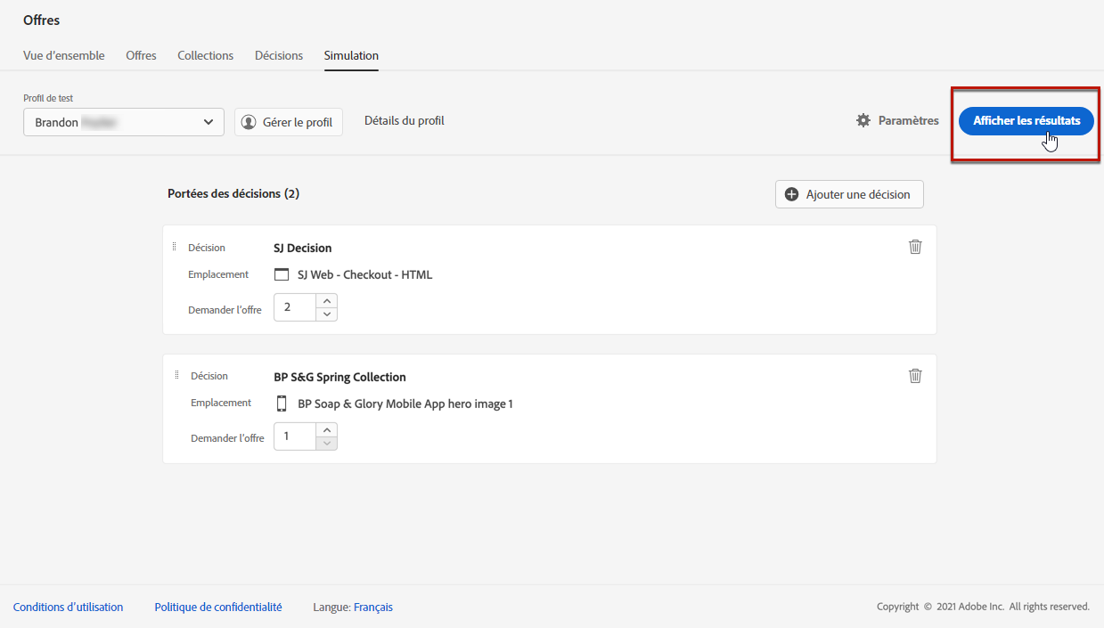1104x628 pixels.
Task: Click Afficher les résultats button
Action: tap(1026, 121)
